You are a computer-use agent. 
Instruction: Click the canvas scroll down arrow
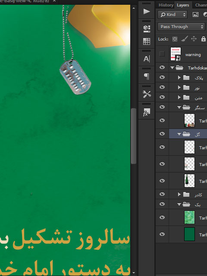134,273
